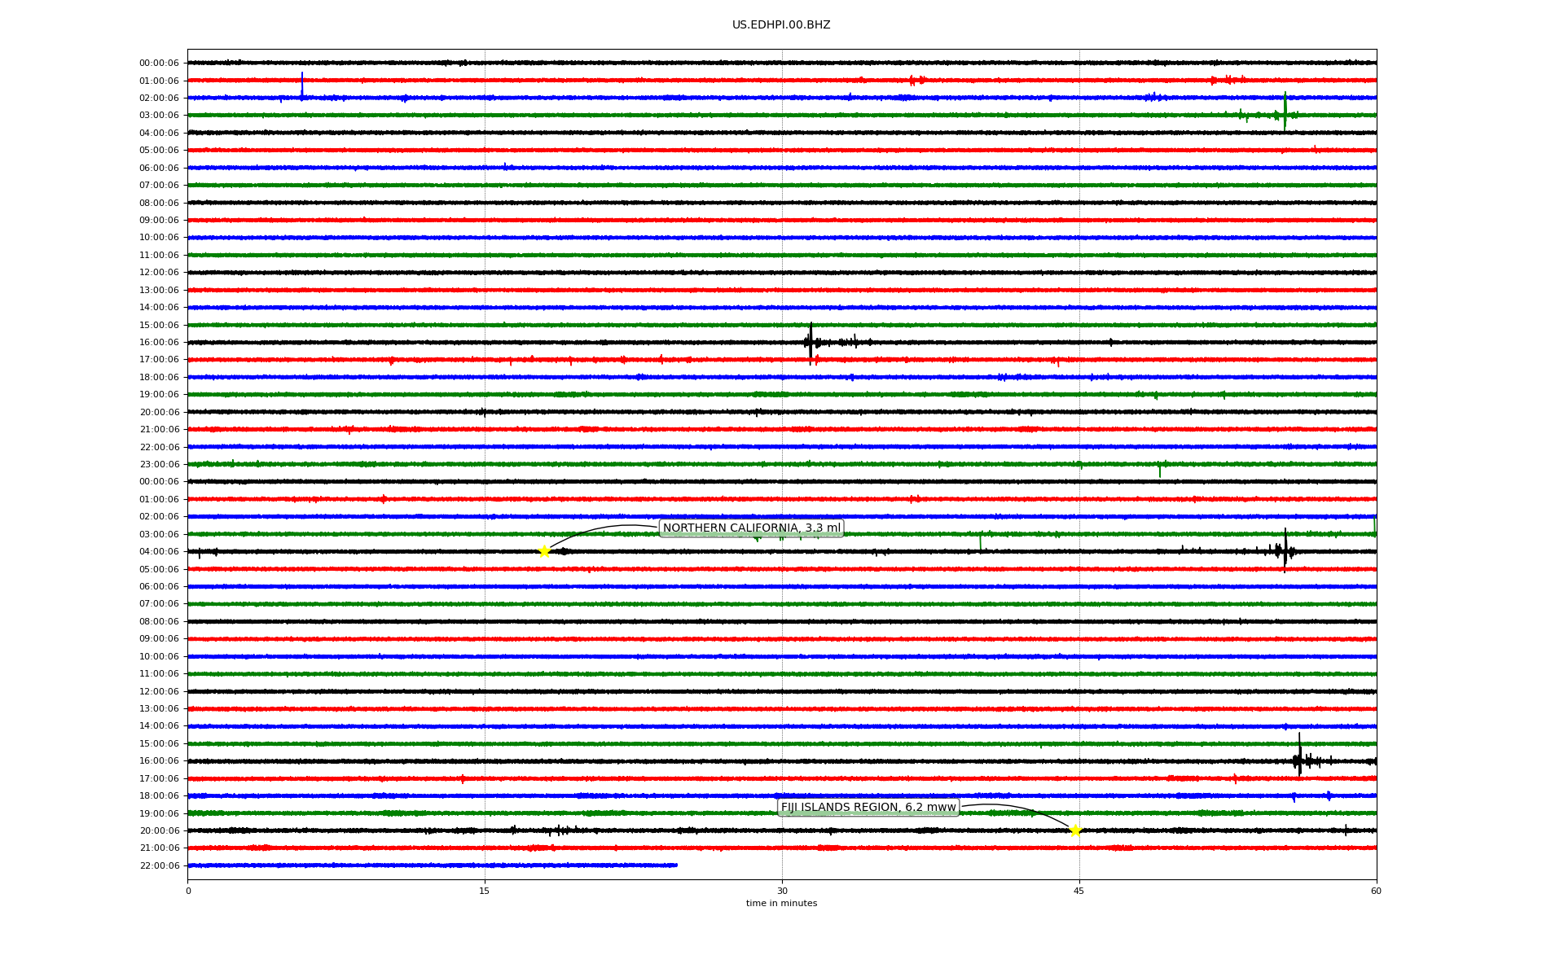Click the green spike on first 03:00:06 trace
Viewport: 1564px width, 977px height.
[x=1285, y=112]
